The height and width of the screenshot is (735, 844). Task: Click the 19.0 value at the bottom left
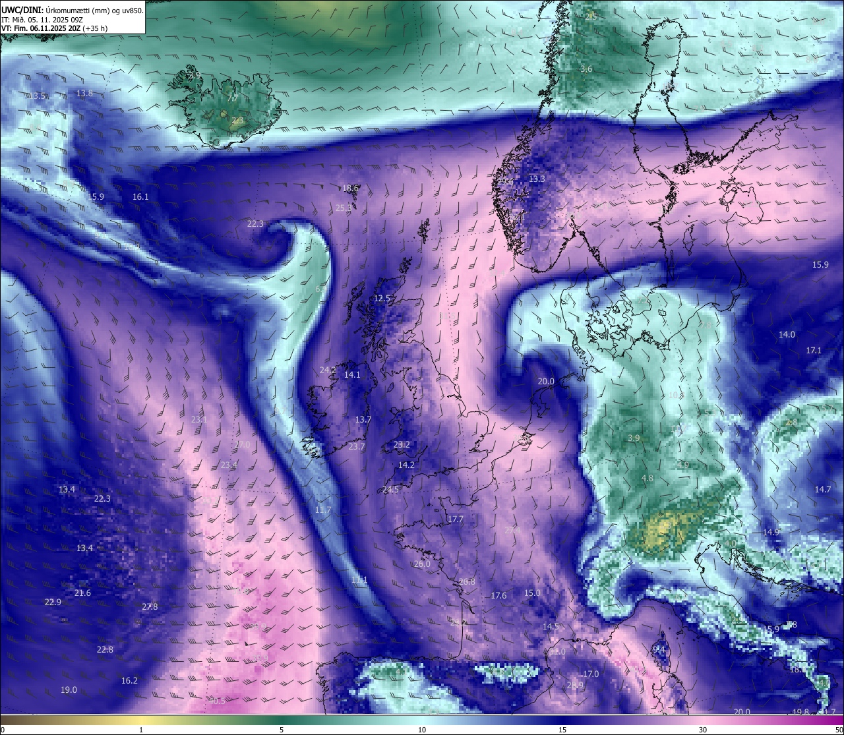coord(69,690)
